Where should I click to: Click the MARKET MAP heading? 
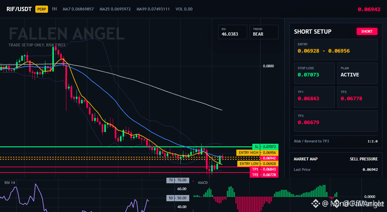pos(306,159)
